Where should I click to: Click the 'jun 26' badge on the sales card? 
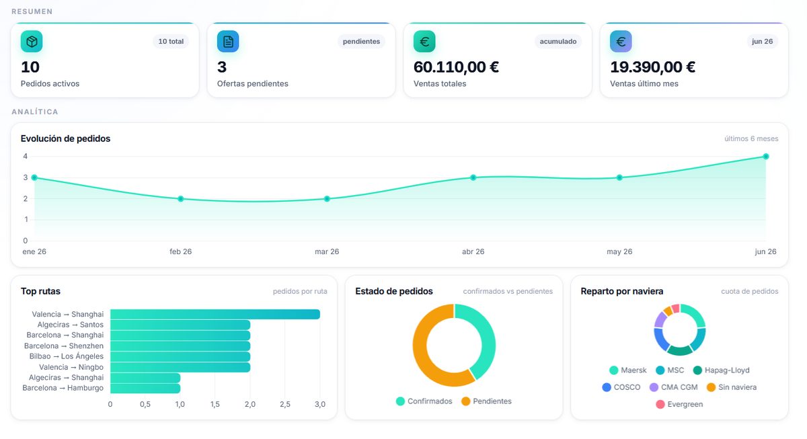point(763,42)
